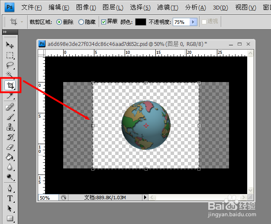Image resolution: width=271 pixels, height=224 pixels.
Task: Minimize the document window
Action: (231, 45)
